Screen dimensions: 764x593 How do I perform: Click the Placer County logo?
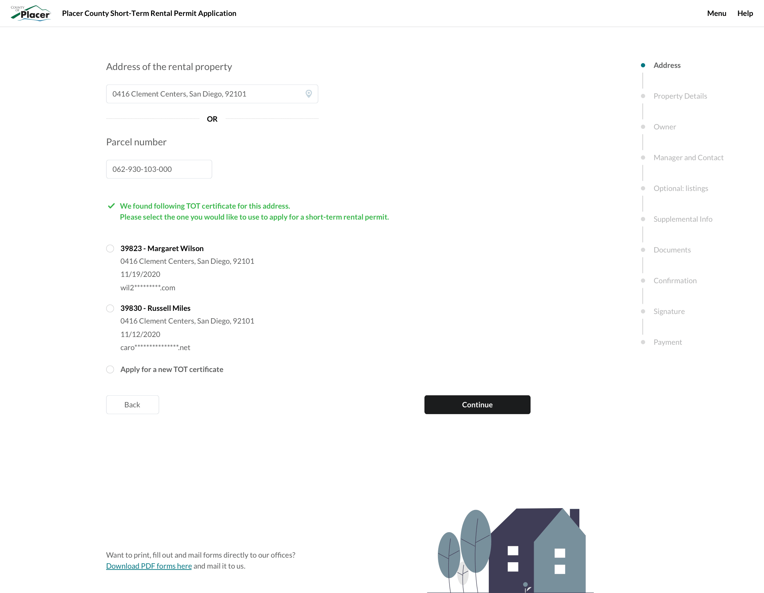pyautogui.click(x=31, y=13)
